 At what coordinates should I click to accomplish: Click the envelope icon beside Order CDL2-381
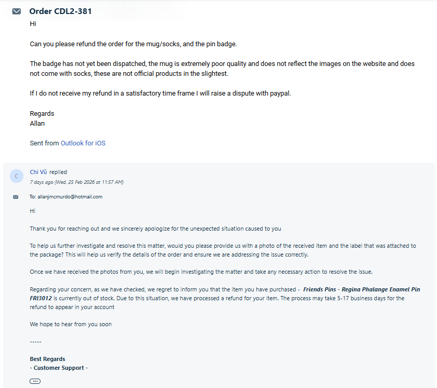(17, 11)
